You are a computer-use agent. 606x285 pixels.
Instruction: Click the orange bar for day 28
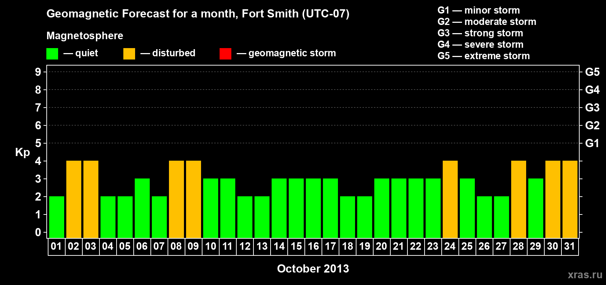519,199
